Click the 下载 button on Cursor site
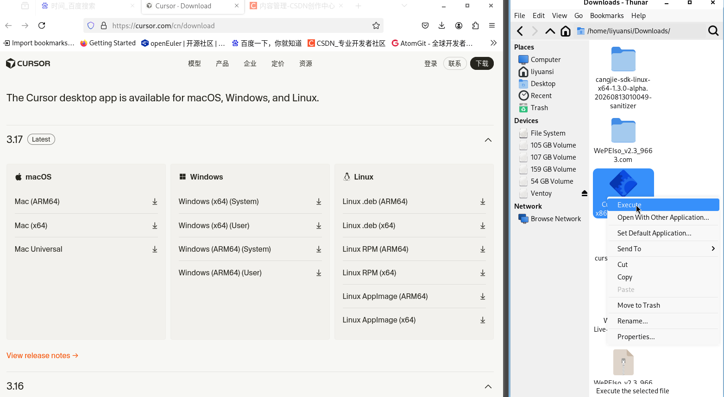 (482, 63)
